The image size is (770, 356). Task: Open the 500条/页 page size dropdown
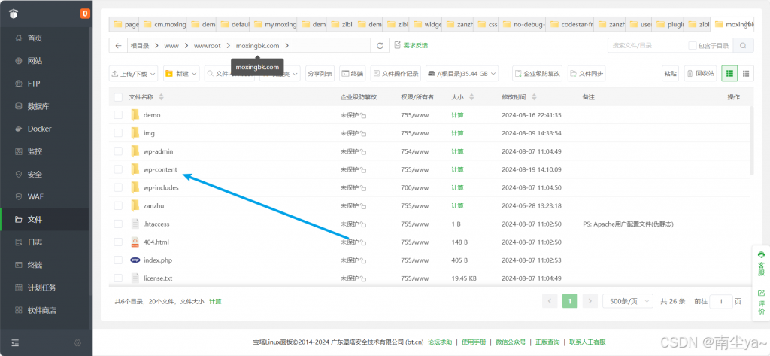click(x=626, y=301)
